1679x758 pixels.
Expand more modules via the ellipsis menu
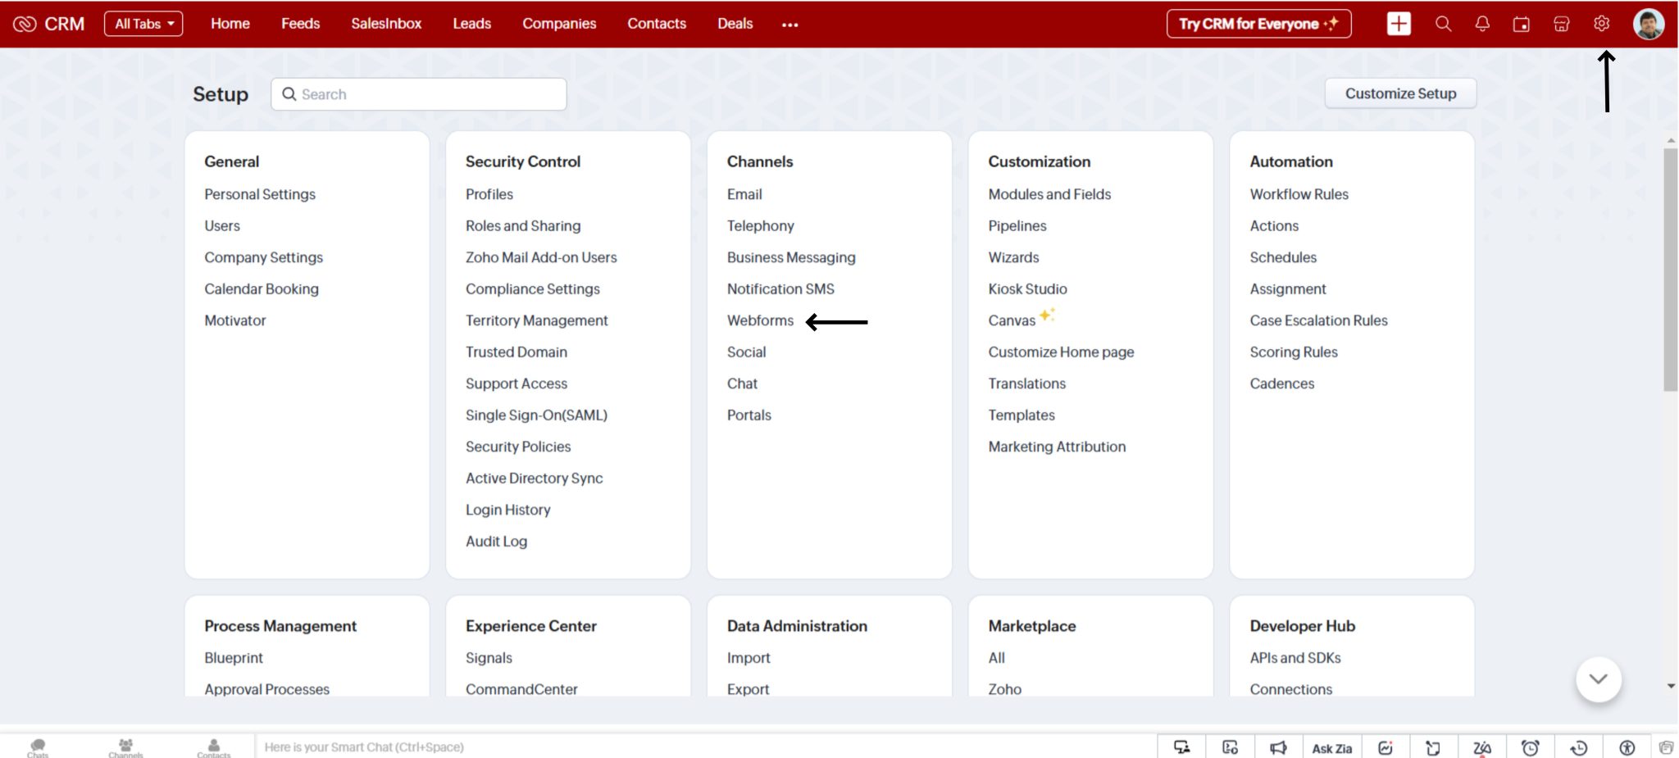point(789,24)
